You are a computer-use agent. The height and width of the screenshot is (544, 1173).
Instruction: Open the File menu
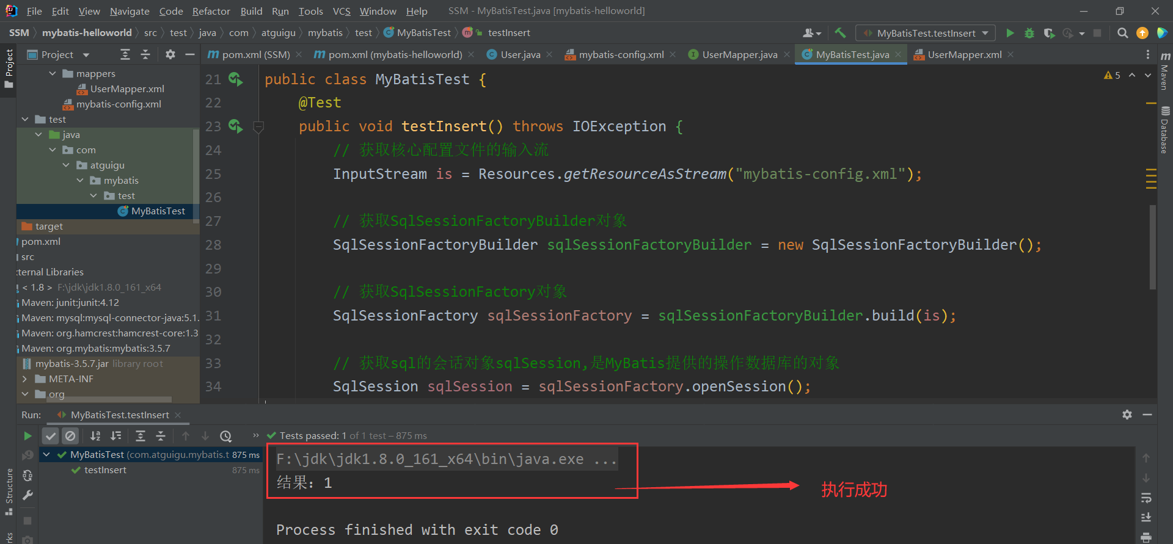point(34,11)
